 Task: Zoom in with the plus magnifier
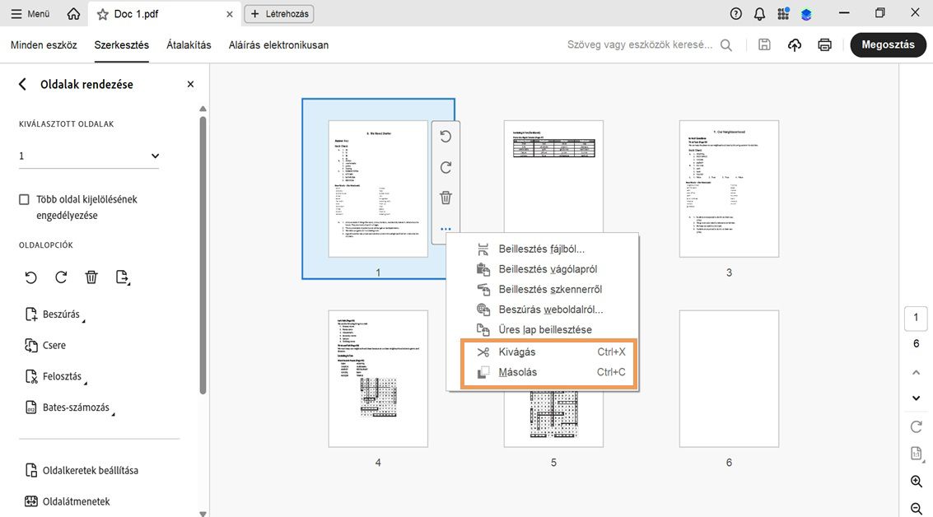coord(917,482)
